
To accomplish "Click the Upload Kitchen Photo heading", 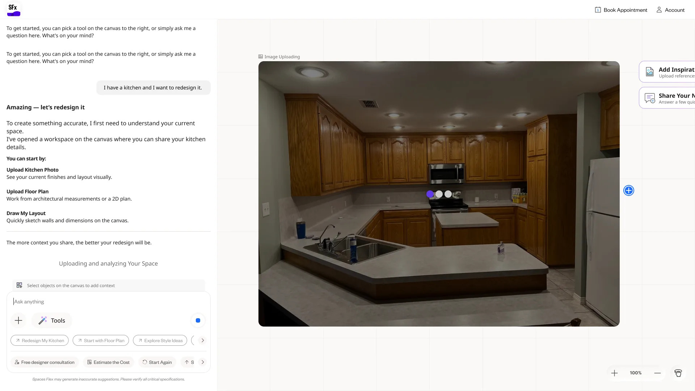I will pyautogui.click(x=33, y=170).
